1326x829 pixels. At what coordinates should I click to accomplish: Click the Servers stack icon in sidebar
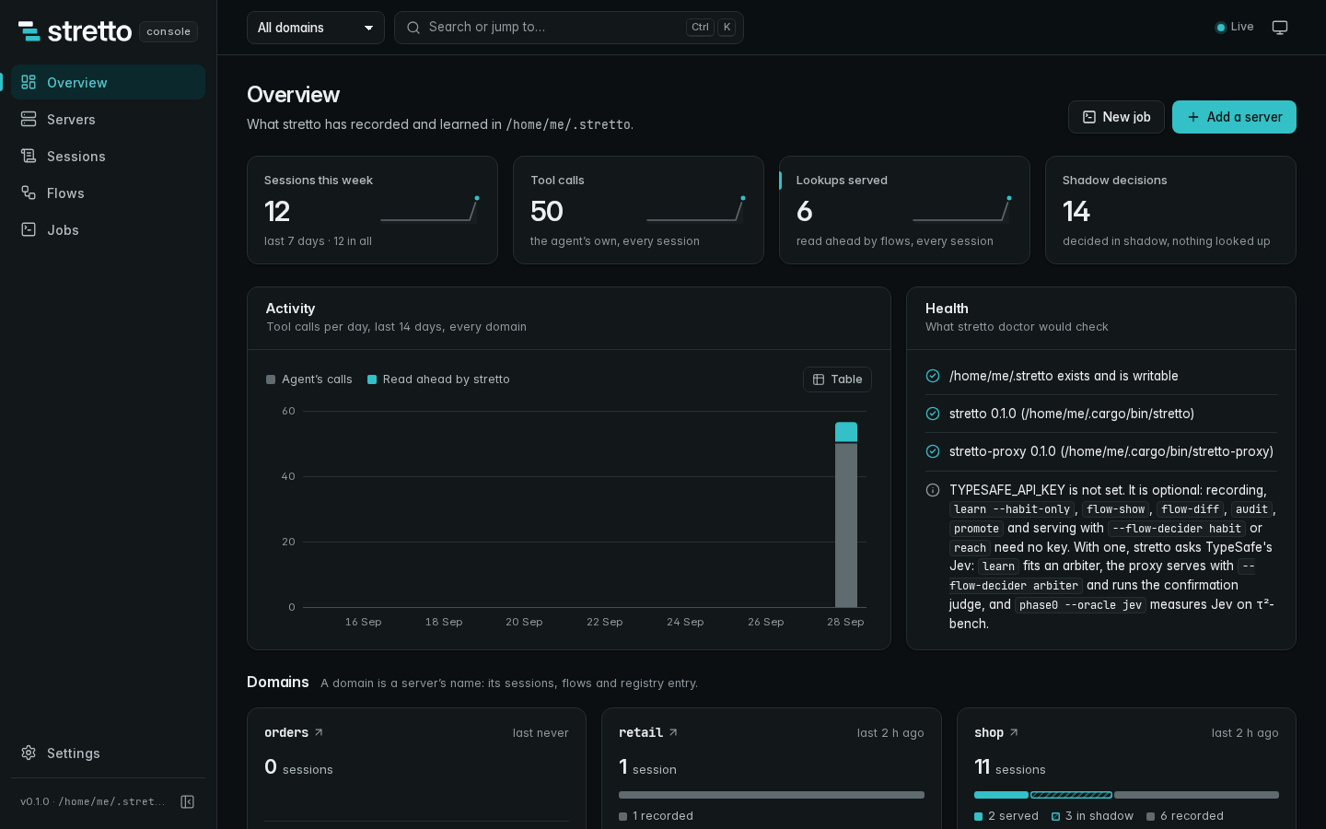(29, 119)
